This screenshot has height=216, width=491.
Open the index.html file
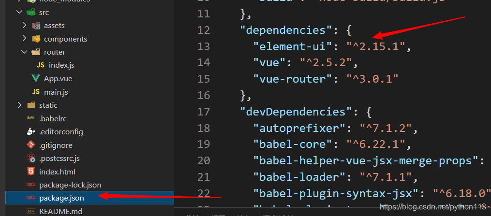click(x=57, y=172)
